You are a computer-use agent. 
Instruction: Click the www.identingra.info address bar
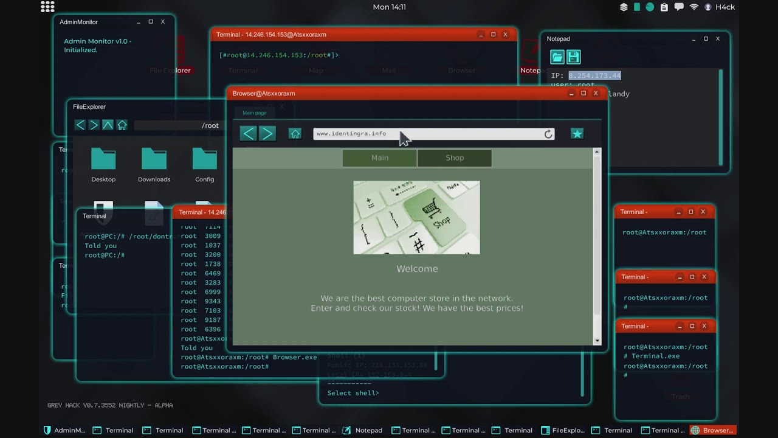coord(427,134)
